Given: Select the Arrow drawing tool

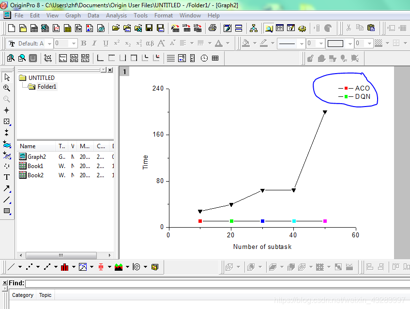Looking at the screenshot, I should 7,188.
